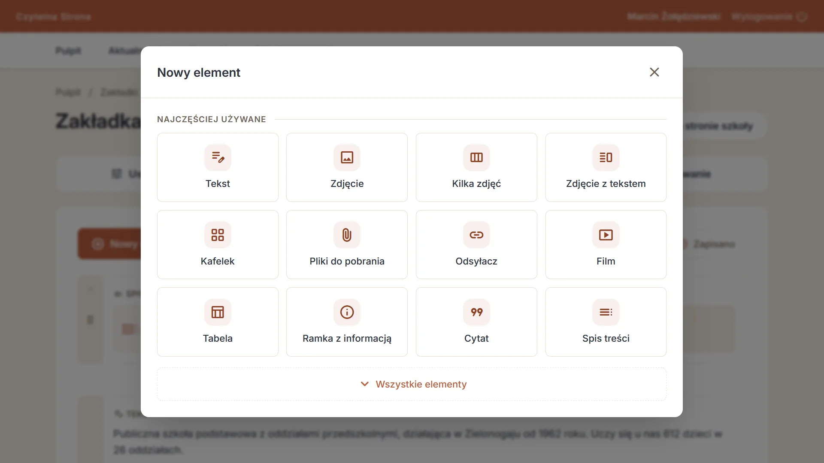Click the Tabela table icon
The height and width of the screenshot is (463, 824).
coord(218,312)
